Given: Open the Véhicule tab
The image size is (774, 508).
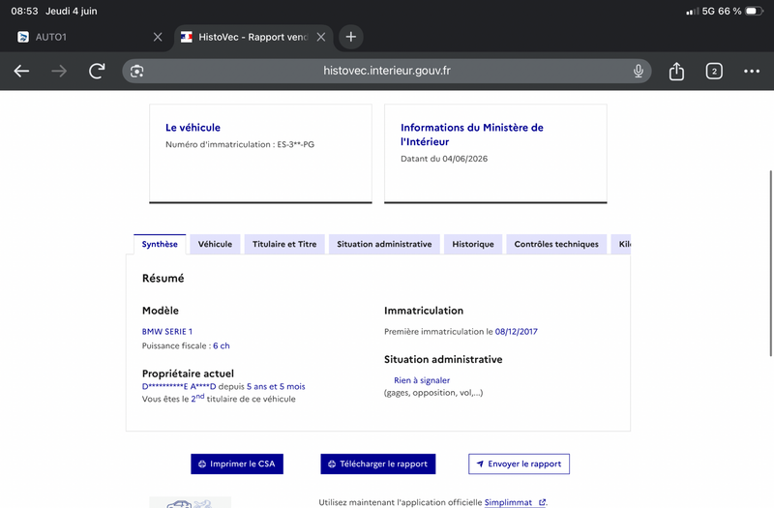Looking at the screenshot, I should (x=215, y=244).
